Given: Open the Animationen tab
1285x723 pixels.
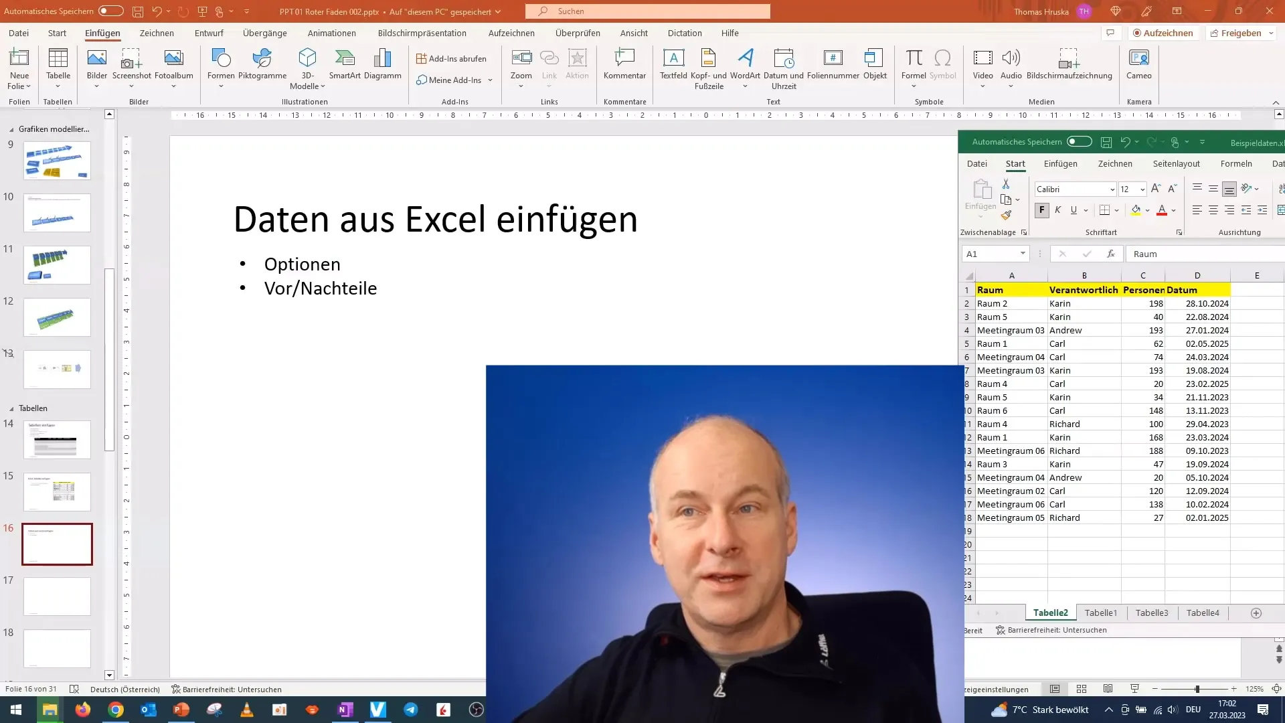Looking at the screenshot, I should (331, 33).
